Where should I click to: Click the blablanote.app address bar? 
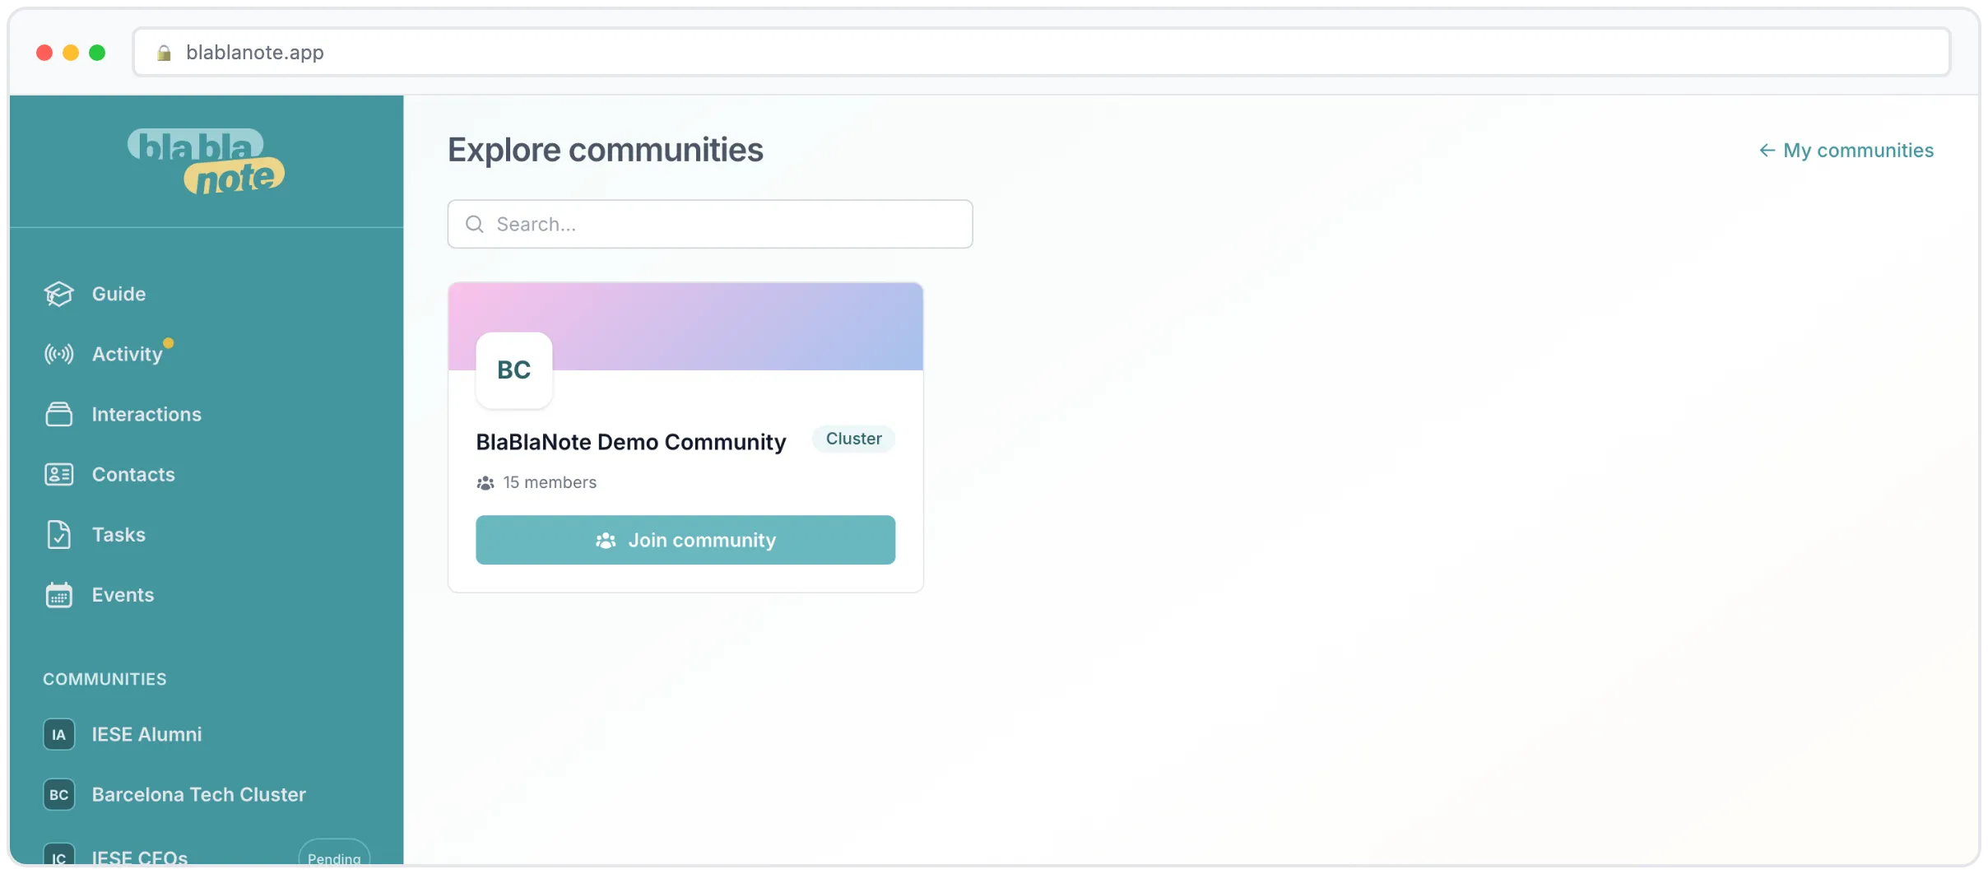click(x=1042, y=53)
